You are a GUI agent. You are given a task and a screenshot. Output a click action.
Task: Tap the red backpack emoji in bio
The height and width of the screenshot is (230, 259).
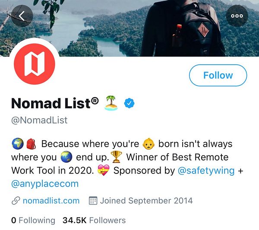point(31,144)
